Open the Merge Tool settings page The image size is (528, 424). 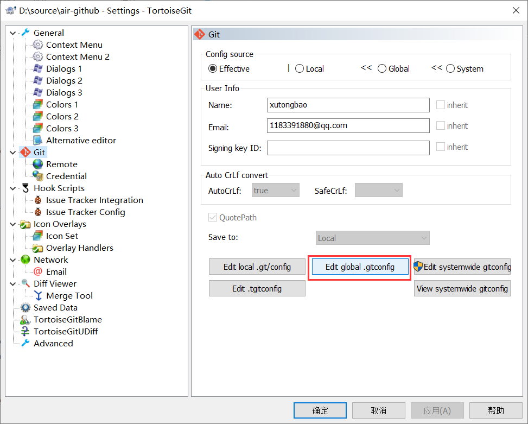point(69,296)
